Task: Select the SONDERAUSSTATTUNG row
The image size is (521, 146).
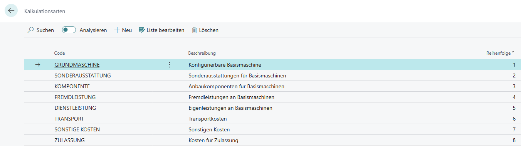Action: pyautogui.click(x=272, y=76)
